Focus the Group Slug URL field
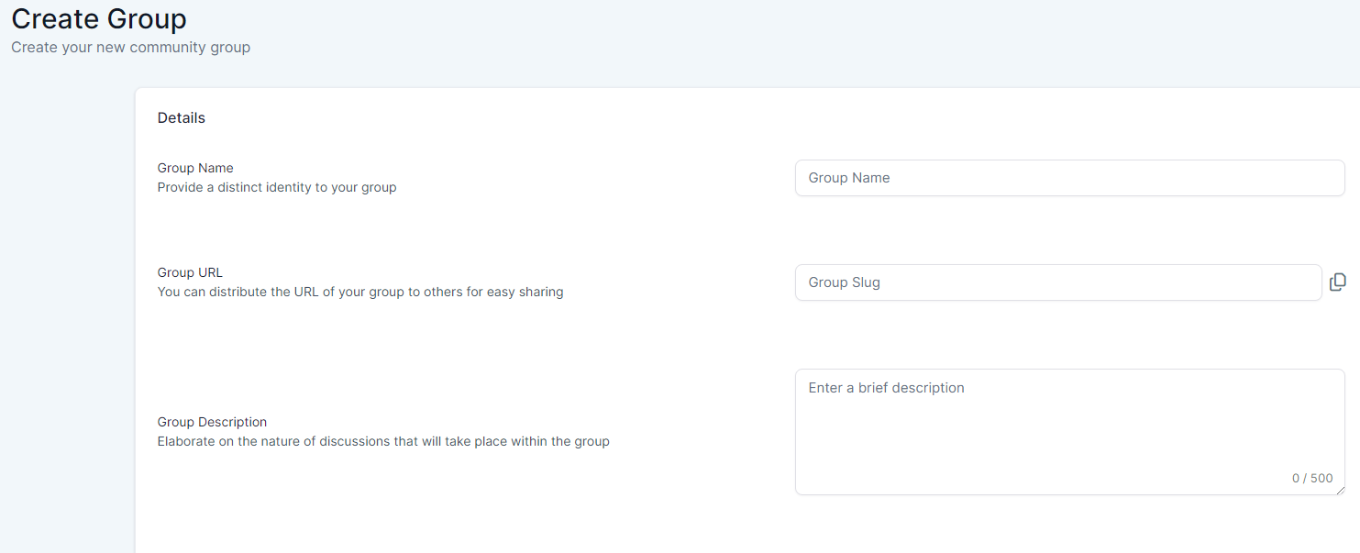Viewport: 1360px width, 553px height. pyautogui.click(x=1057, y=282)
